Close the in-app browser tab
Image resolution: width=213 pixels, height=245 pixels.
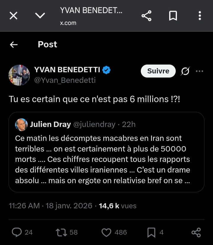click(x=13, y=16)
